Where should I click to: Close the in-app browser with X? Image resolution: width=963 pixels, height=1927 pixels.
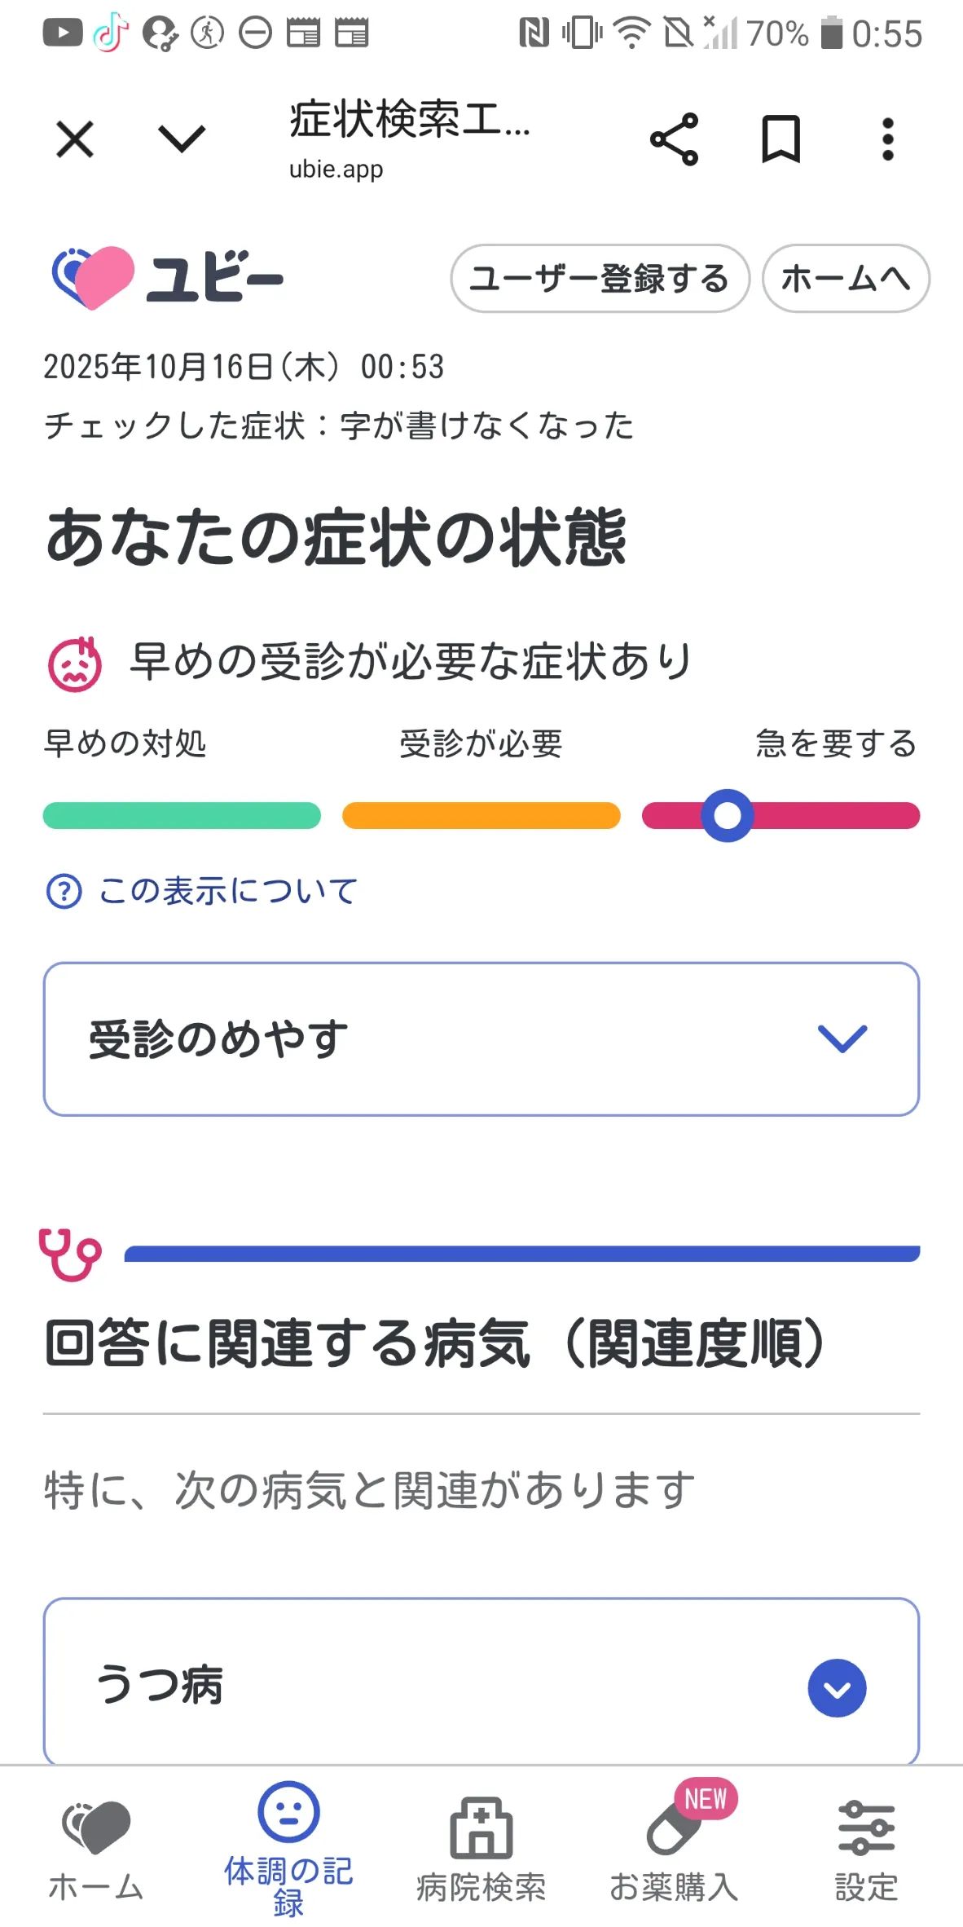pyautogui.click(x=75, y=139)
